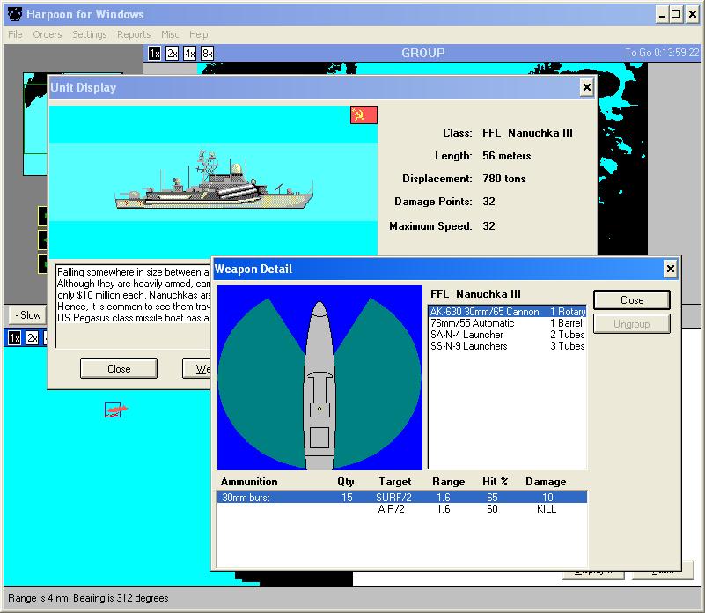
Task: Click the Soviet flag icon in Unit Display
Action: point(364,114)
